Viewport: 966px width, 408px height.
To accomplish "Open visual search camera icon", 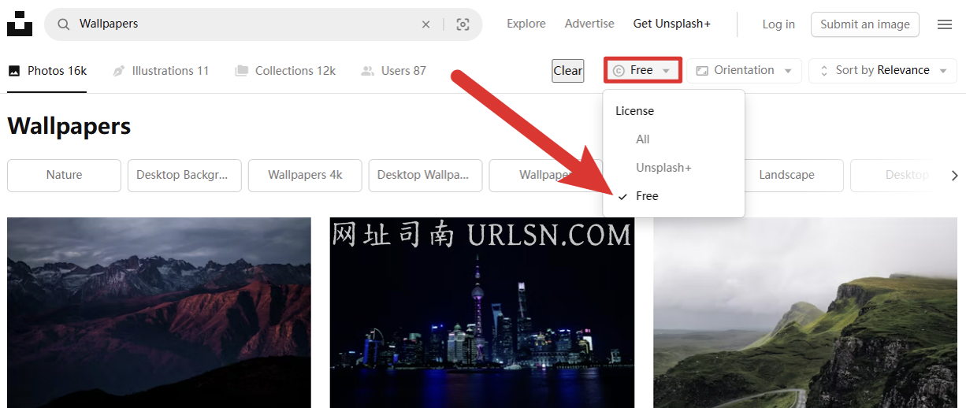I will coord(463,24).
